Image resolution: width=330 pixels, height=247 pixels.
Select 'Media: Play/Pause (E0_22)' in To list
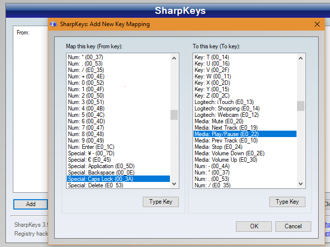coord(245,134)
